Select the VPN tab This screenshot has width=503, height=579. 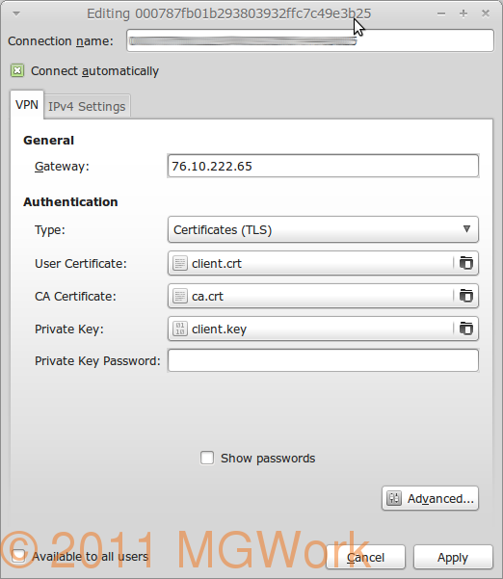27,105
